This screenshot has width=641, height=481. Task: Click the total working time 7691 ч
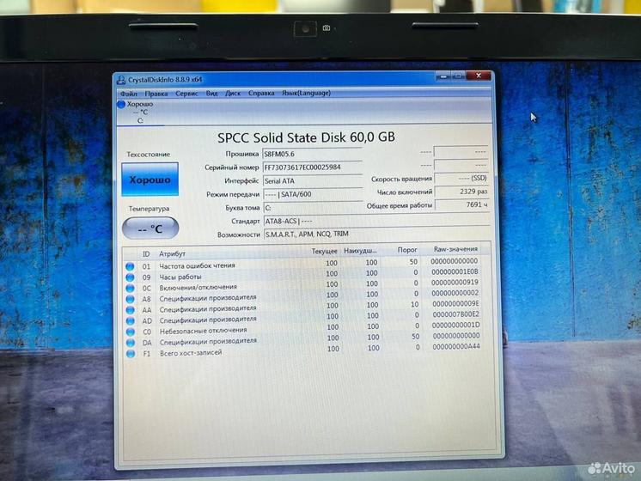coord(461,204)
